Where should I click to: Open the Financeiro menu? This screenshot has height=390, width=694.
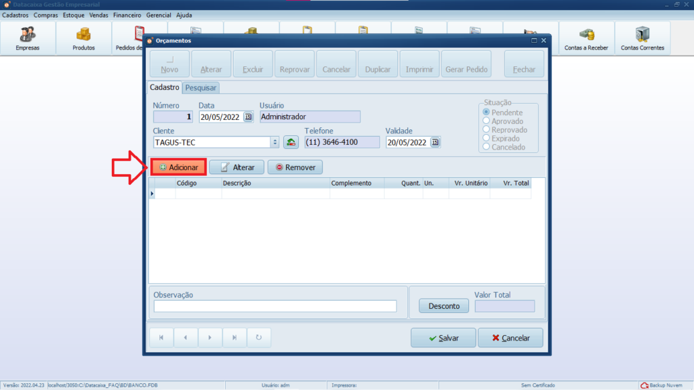click(x=127, y=14)
